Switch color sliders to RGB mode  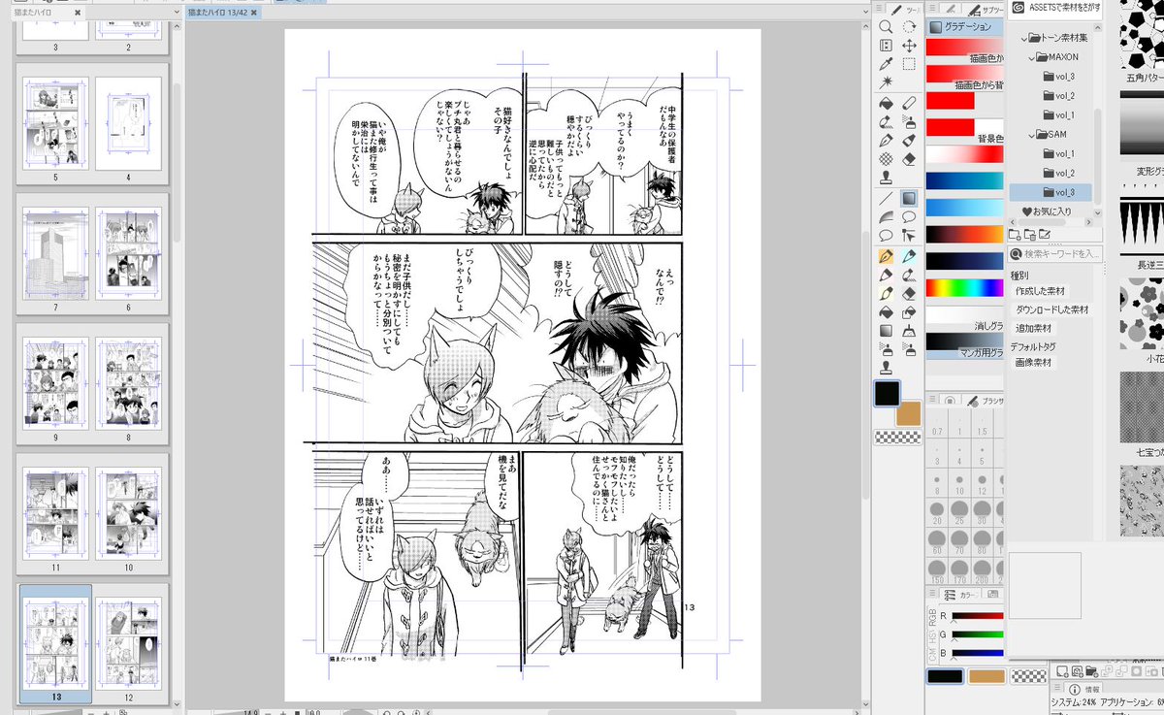[933, 615]
